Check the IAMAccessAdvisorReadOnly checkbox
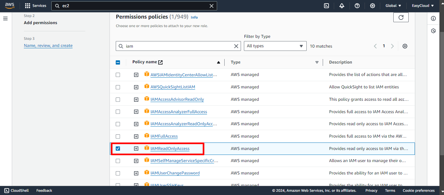444x195 pixels. click(118, 99)
